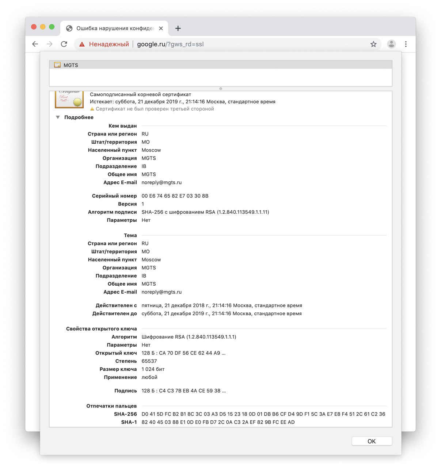This screenshot has height=467, width=441.
Task: Click the Действителен до date value
Action: [222, 313]
